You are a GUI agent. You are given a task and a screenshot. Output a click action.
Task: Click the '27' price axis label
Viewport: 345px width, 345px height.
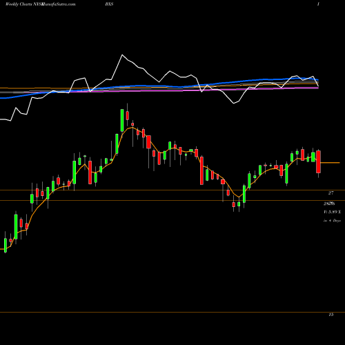331,193
